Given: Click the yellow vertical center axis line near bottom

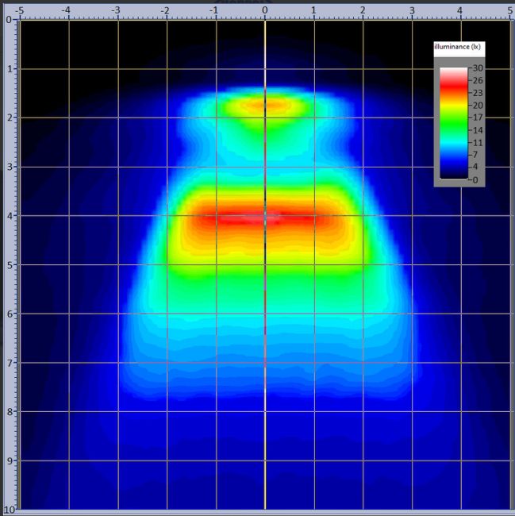Looking at the screenshot, I should pyautogui.click(x=265, y=476).
